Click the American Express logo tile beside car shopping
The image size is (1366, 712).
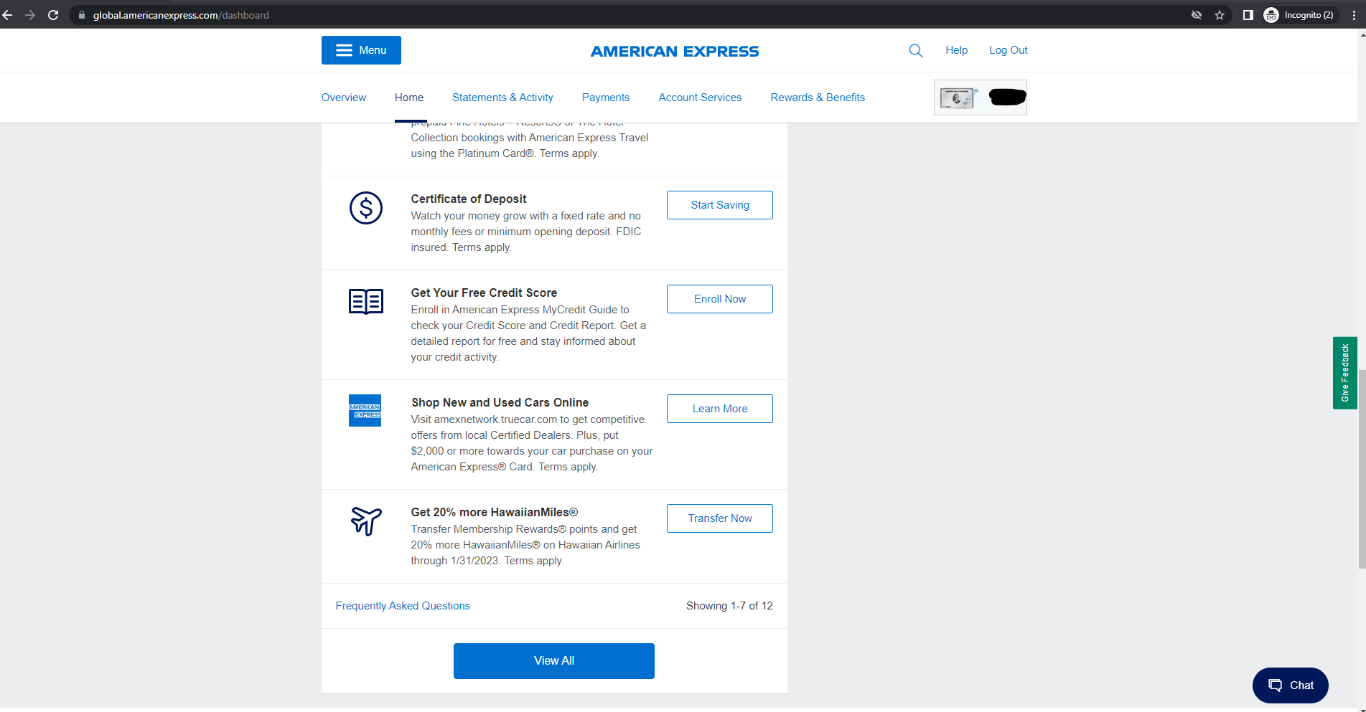365,410
